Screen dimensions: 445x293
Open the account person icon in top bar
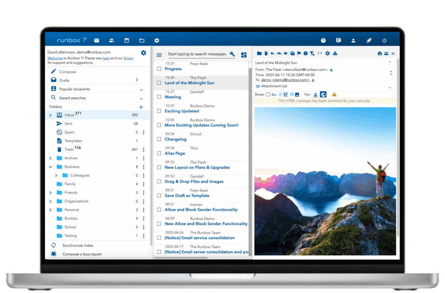353,40
